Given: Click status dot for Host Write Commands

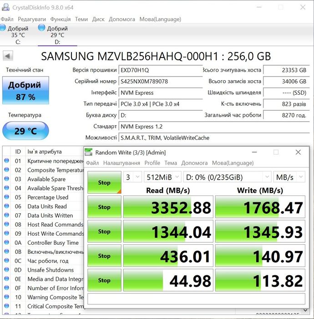Looking at the screenshot, I should click(x=6, y=233).
